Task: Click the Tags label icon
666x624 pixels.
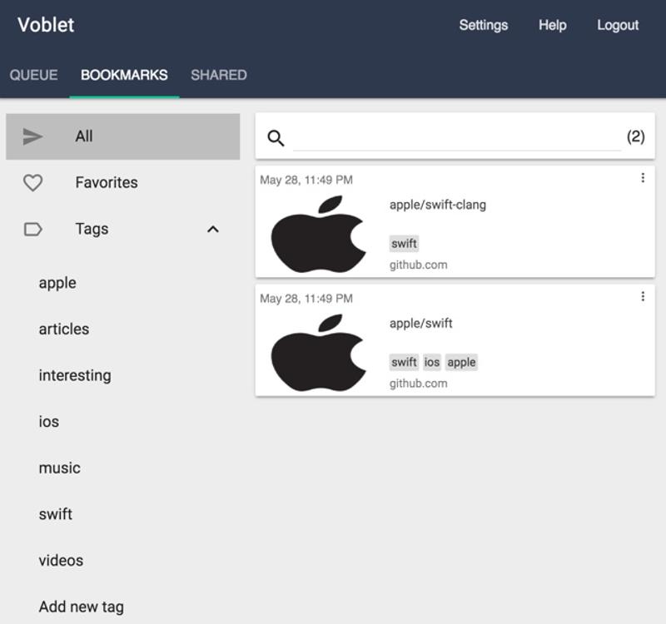Action: click(32, 229)
